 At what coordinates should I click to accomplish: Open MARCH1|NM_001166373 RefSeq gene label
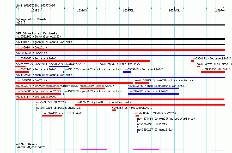coord(30,147)
